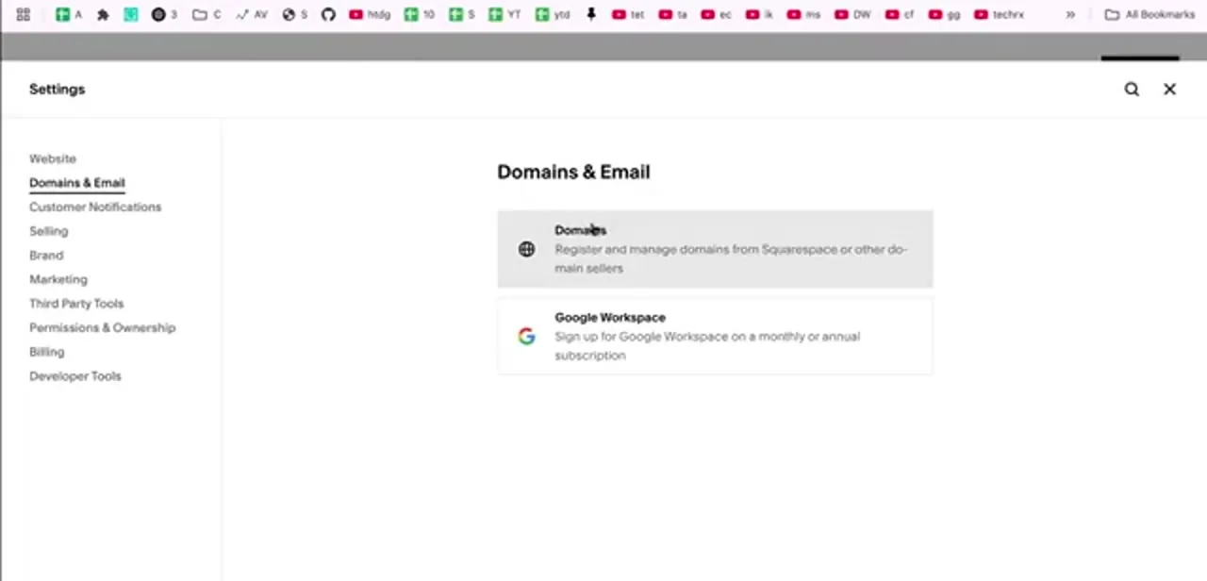Close the Settings panel with the X icon
This screenshot has height=581, width=1207.
coord(1169,89)
